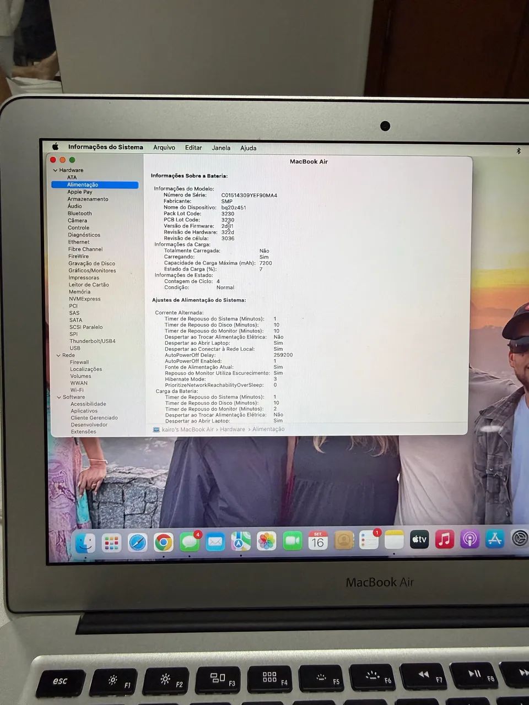Select Armazenamento in the sidebar
Image resolution: width=529 pixels, height=705 pixels.
coord(88,199)
